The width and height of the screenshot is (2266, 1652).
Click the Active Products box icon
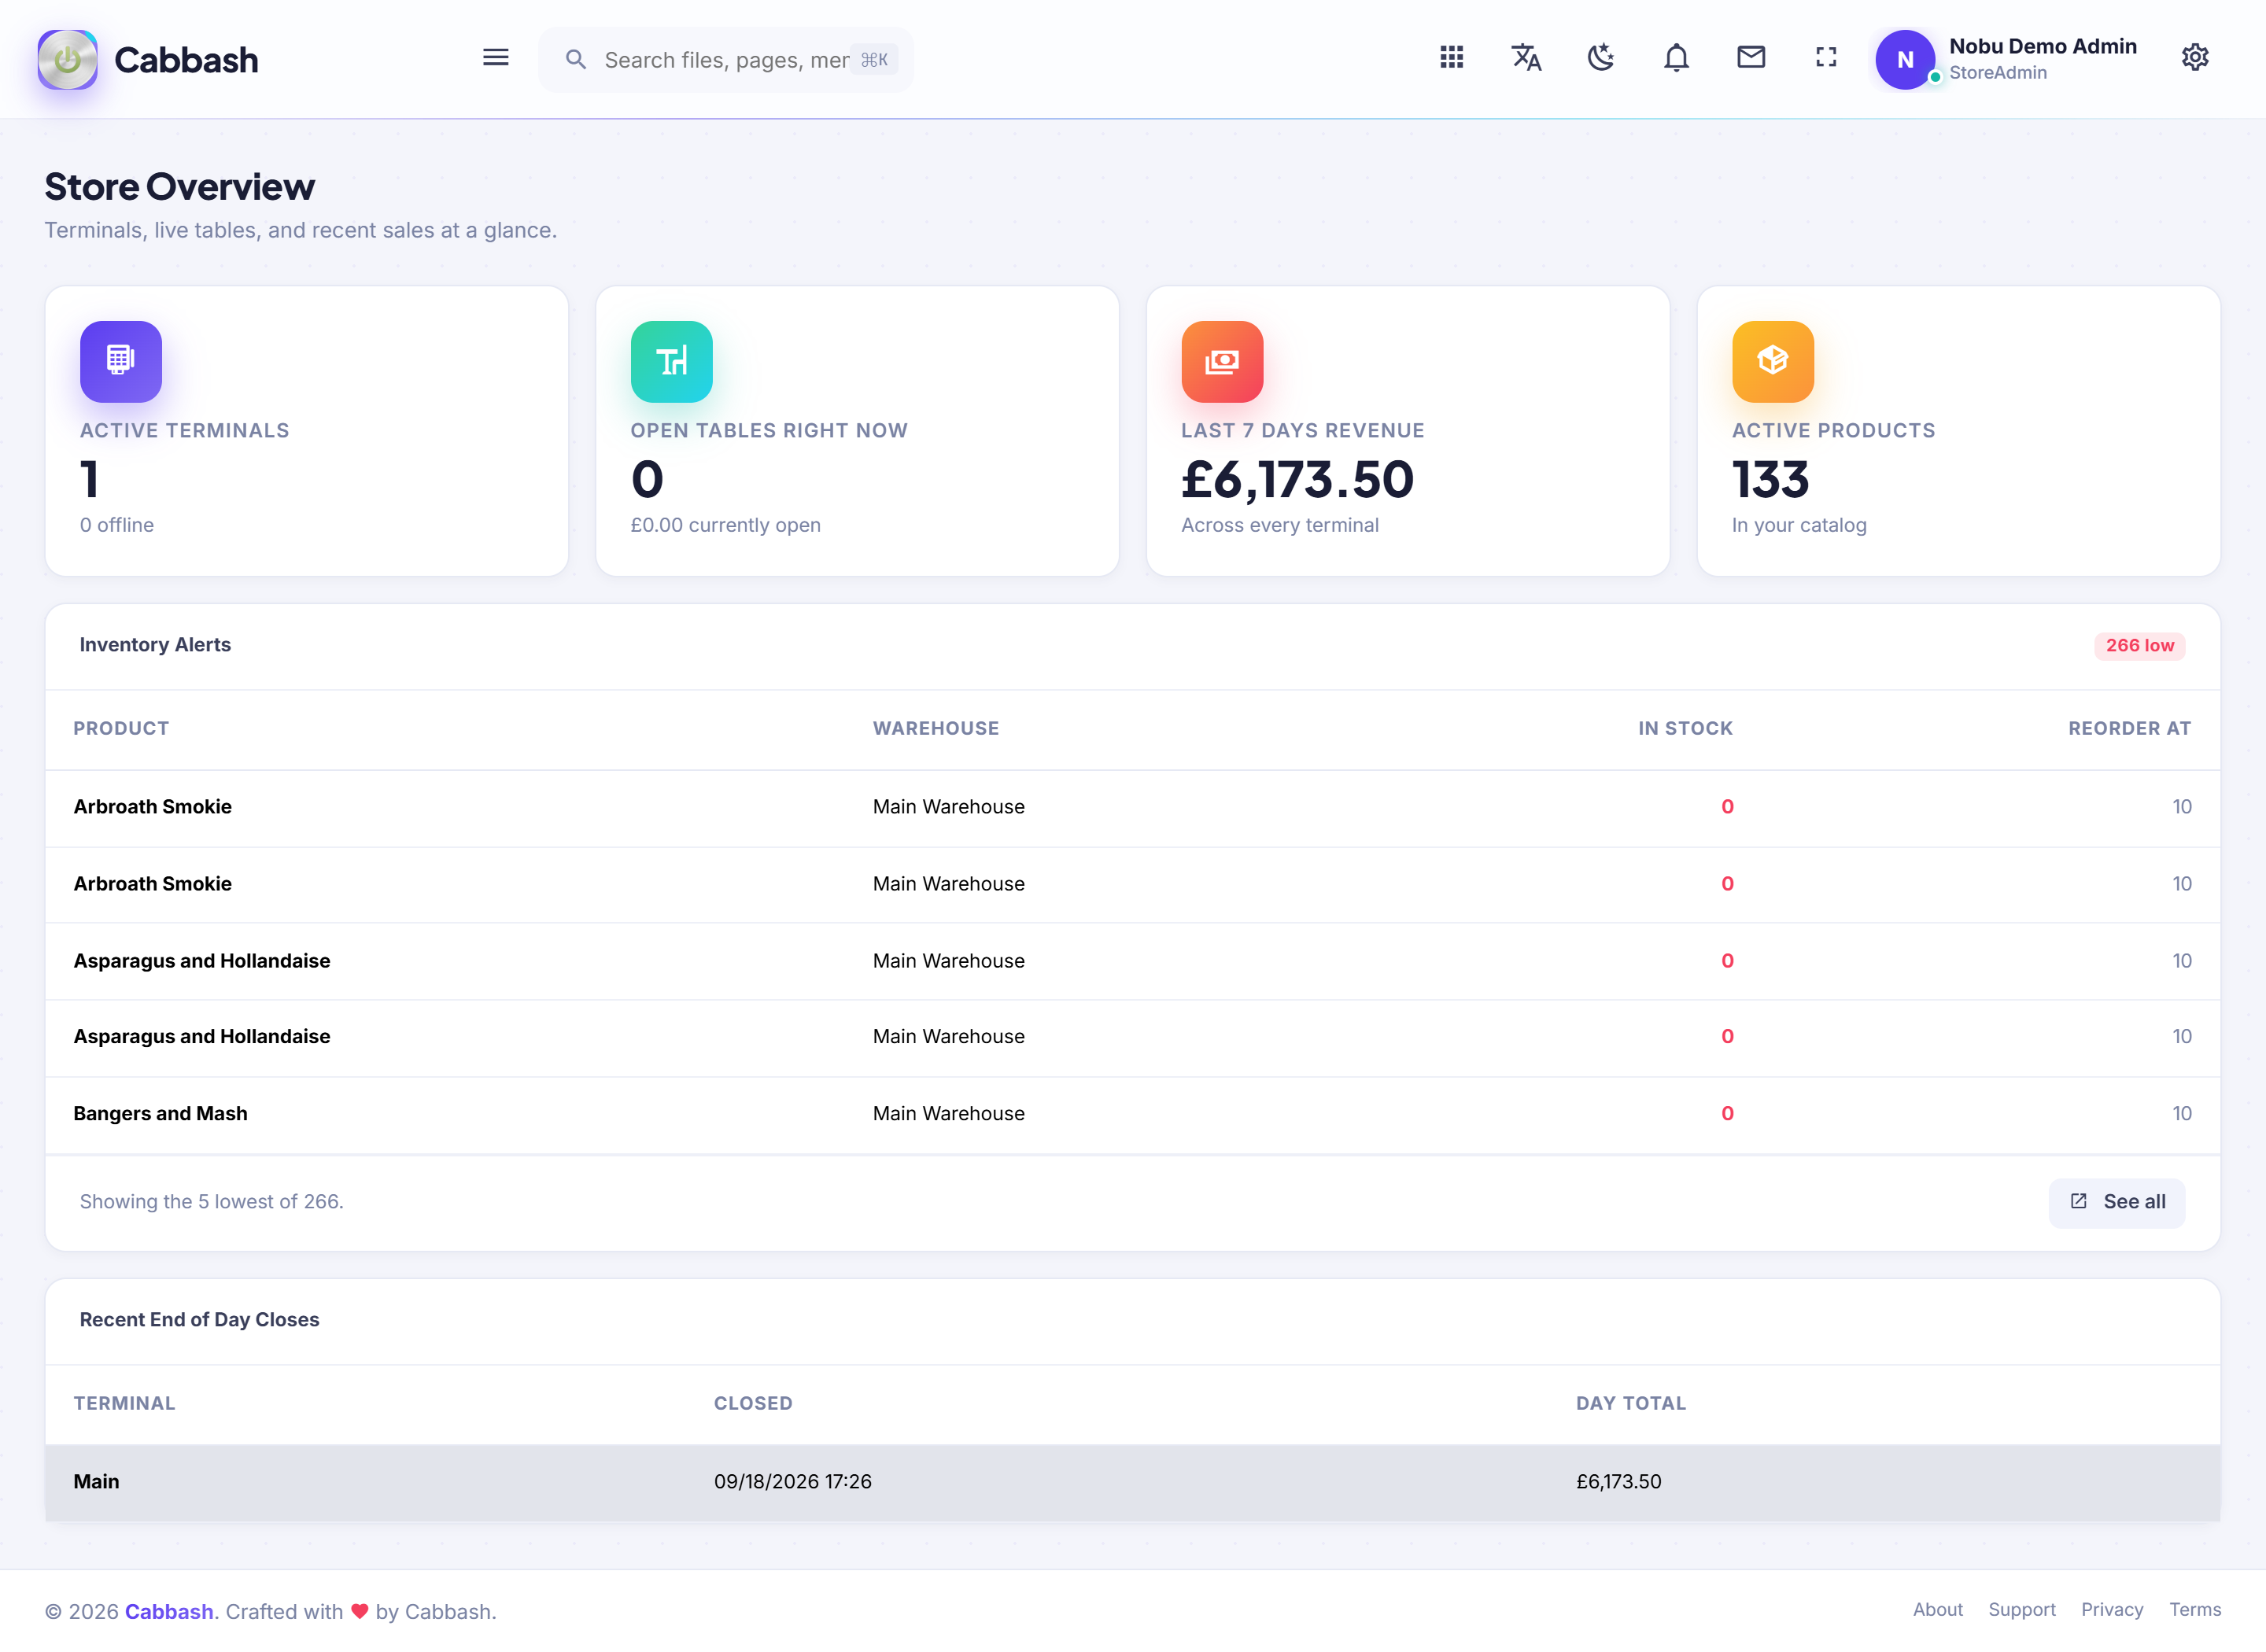1773,361
